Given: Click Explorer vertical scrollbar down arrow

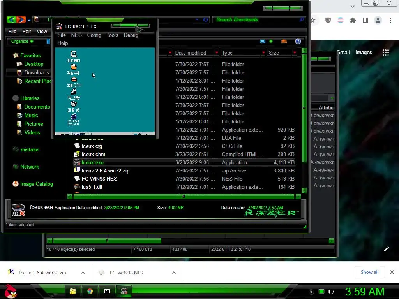Looking at the screenshot, I should (x=304, y=190).
